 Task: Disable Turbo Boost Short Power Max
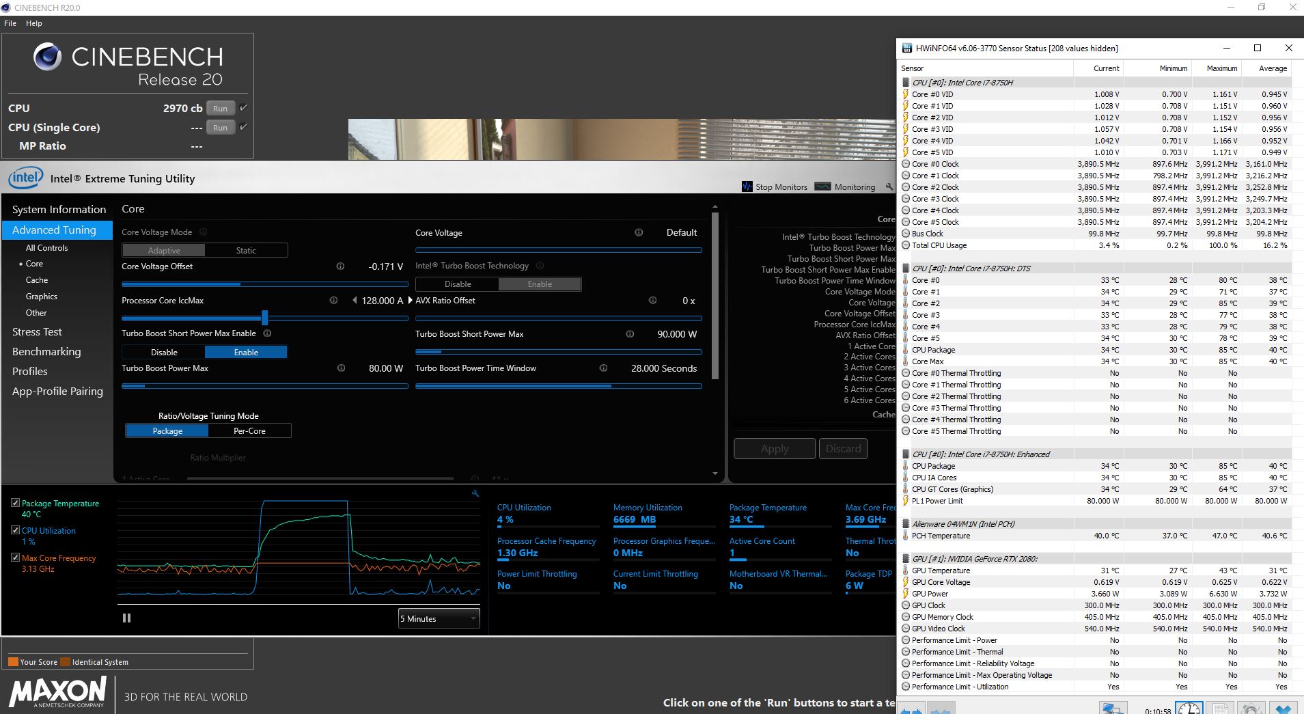click(164, 353)
